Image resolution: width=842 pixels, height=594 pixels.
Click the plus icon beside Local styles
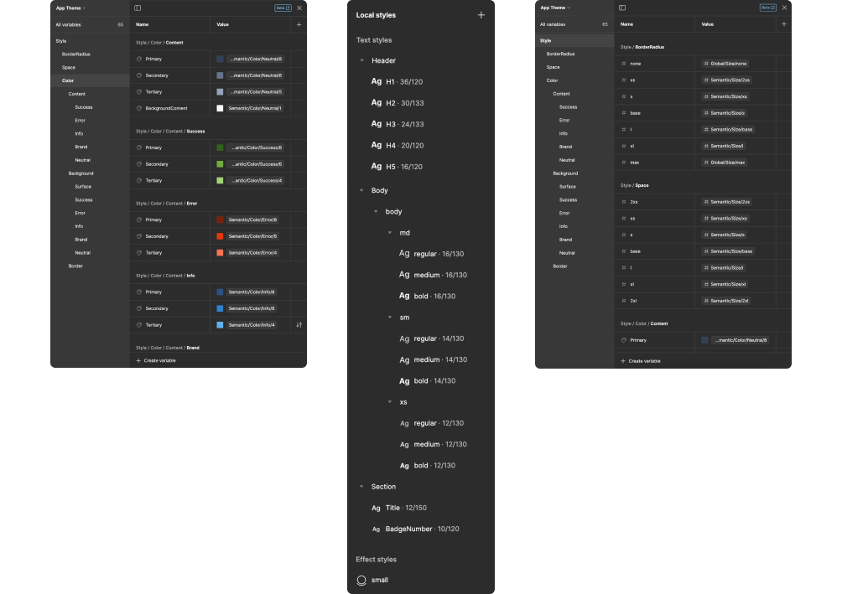481,15
